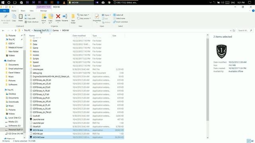Screen dimensions: 255x143
Task: Navigate to This PC breadcrumb
Action: pyautogui.click(x=27, y=31)
